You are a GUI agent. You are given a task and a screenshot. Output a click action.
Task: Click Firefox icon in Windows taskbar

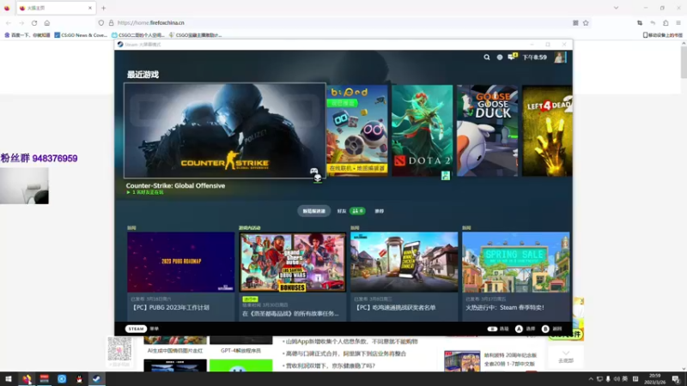click(x=27, y=379)
